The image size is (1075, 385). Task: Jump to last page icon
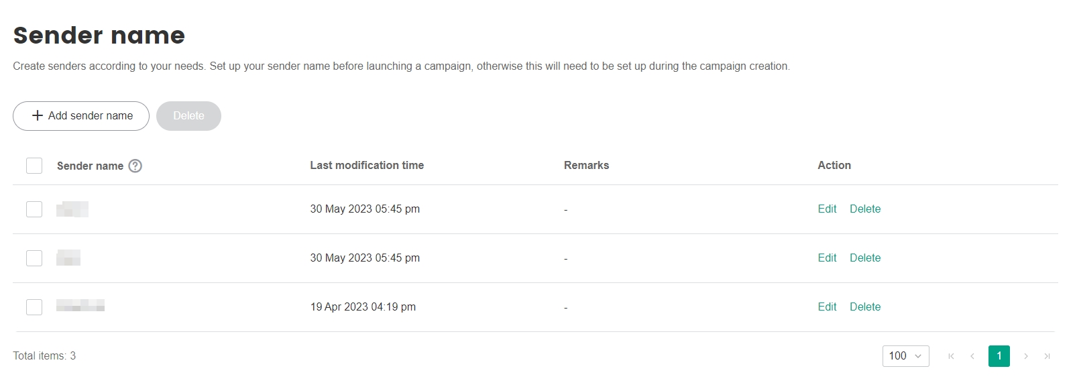click(1048, 356)
